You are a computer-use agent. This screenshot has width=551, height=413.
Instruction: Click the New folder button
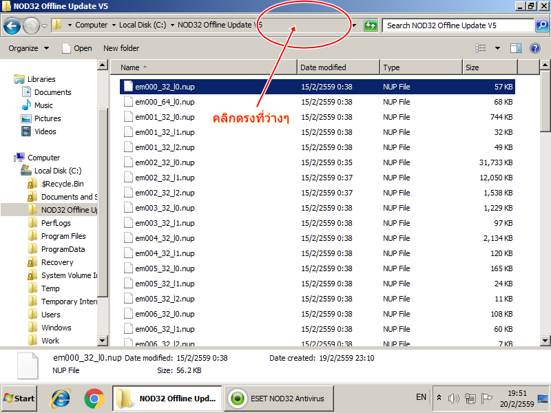point(121,48)
